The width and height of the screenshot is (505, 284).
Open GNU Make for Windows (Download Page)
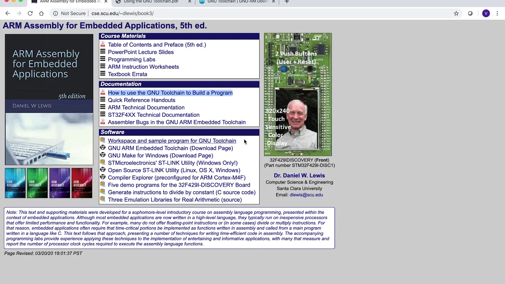click(x=161, y=155)
